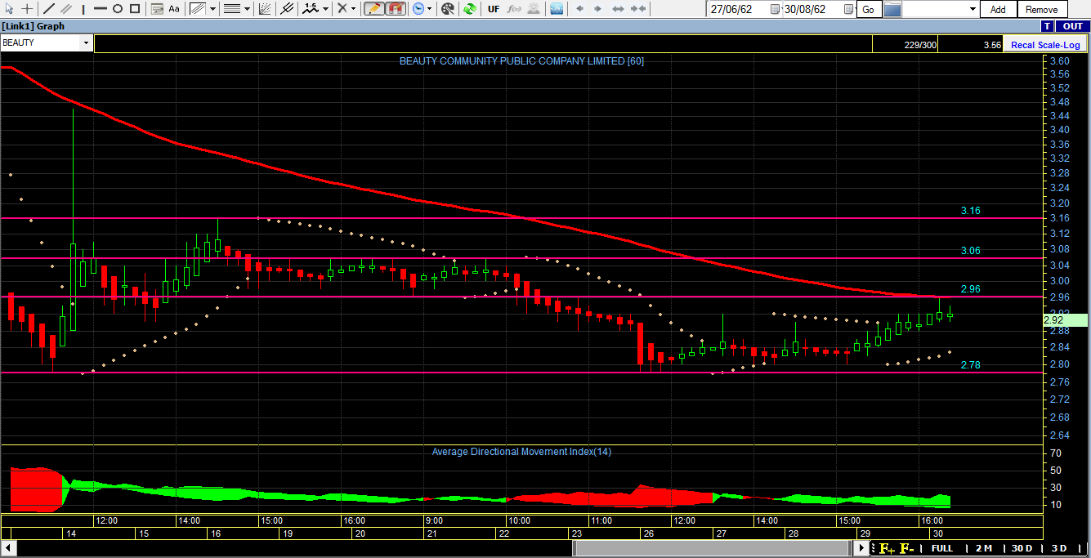Open the clock period dropdown arrow
1091x558 pixels.
click(x=430, y=9)
